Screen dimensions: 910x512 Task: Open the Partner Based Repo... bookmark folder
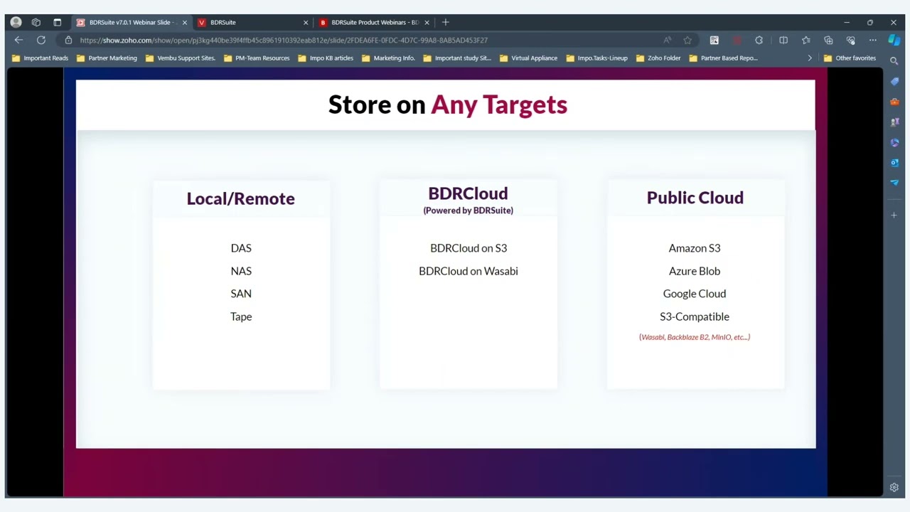pos(723,58)
